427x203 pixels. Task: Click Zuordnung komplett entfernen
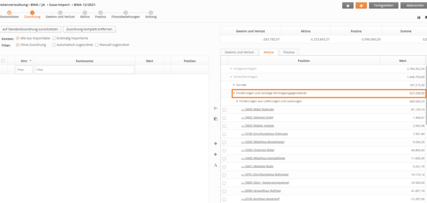(89, 29)
